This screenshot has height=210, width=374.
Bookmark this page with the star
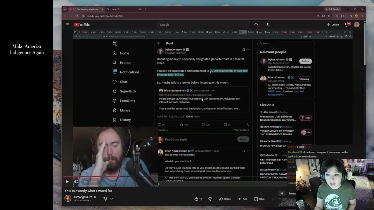tap(329, 16)
